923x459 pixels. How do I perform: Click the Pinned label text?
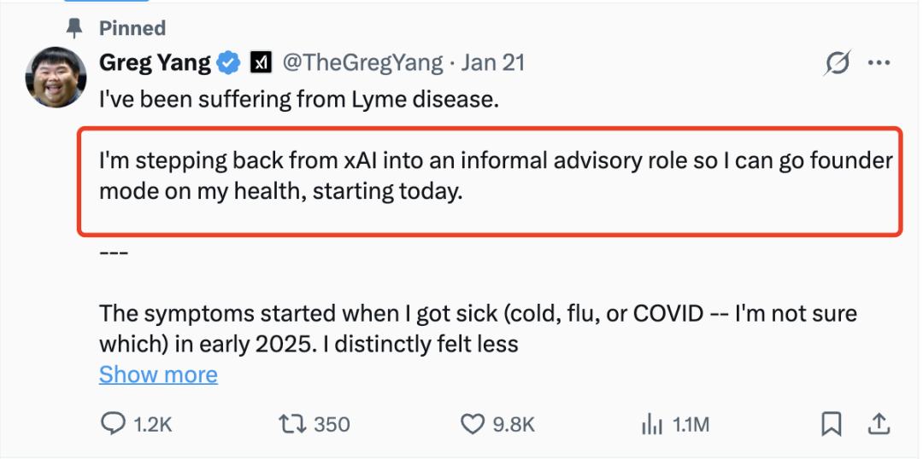[133, 28]
